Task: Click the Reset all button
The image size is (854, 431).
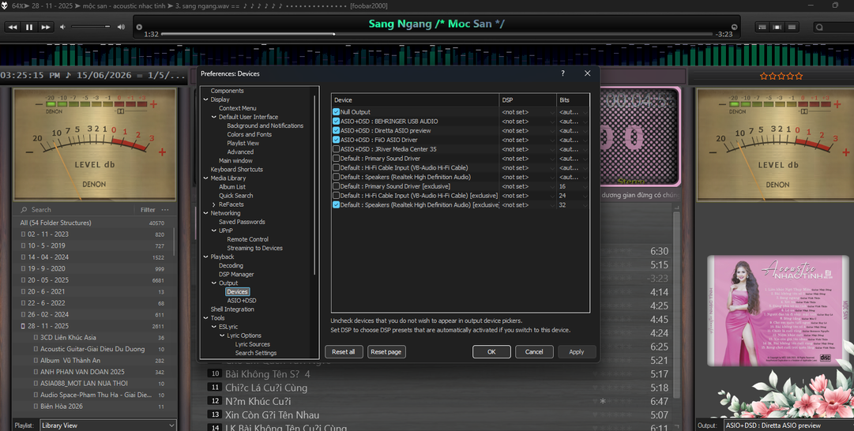Action: click(344, 351)
